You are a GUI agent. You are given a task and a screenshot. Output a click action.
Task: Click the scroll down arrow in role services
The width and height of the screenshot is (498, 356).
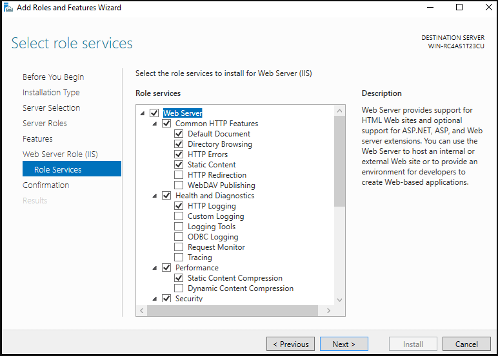point(339,300)
